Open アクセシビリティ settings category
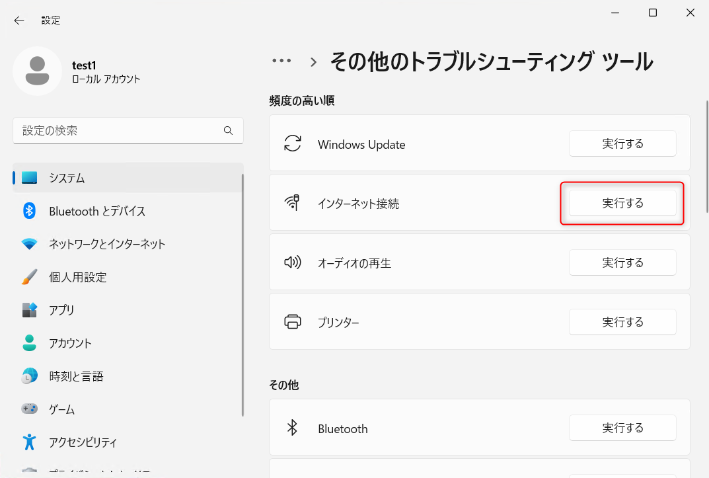Screen dimensions: 709x478 tap(83, 442)
